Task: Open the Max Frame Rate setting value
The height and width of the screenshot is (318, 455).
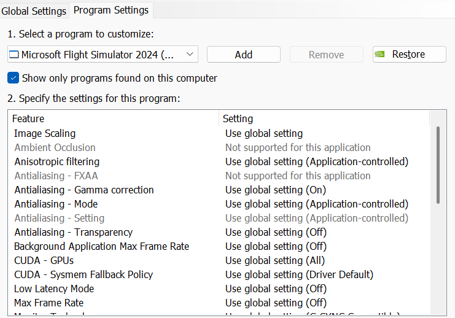Action: [x=276, y=303]
